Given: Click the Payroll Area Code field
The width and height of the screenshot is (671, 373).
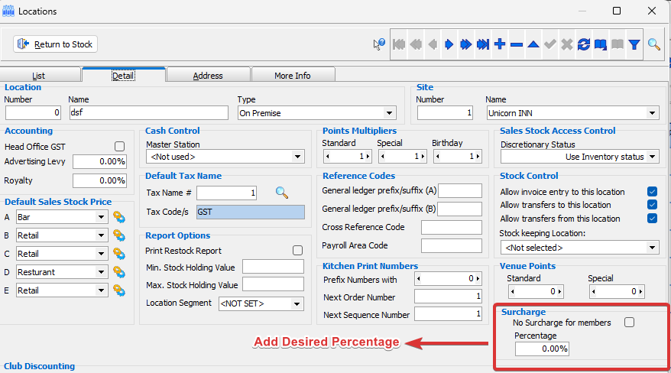Looking at the screenshot, I should pos(452,246).
